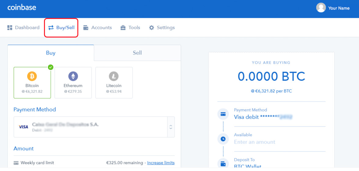This screenshot has width=359, height=171.
Task: Switch to the Buy tab
Action: (51, 53)
